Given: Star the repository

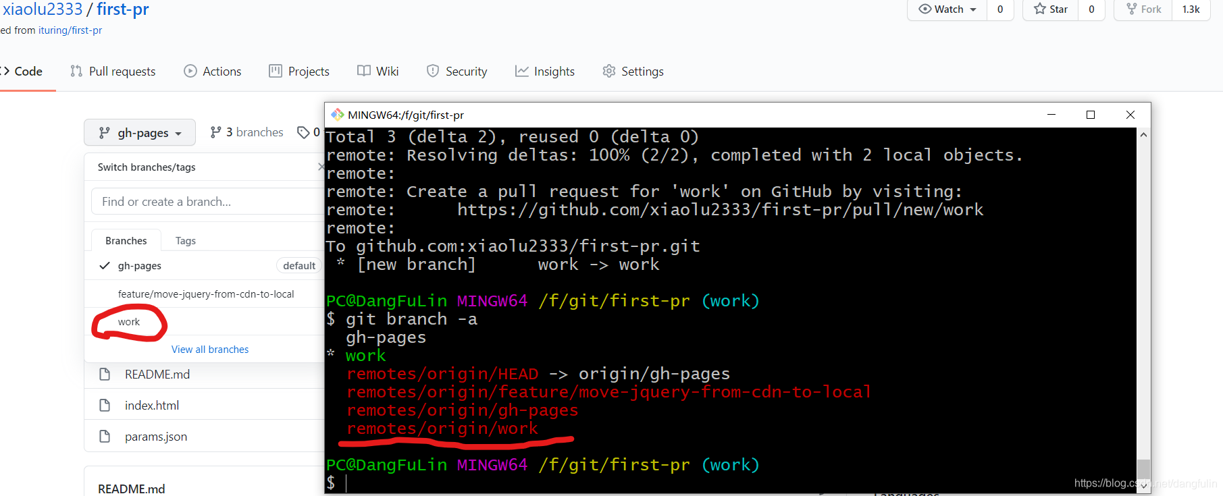Looking at the screenshot, I should [1051, 9].
